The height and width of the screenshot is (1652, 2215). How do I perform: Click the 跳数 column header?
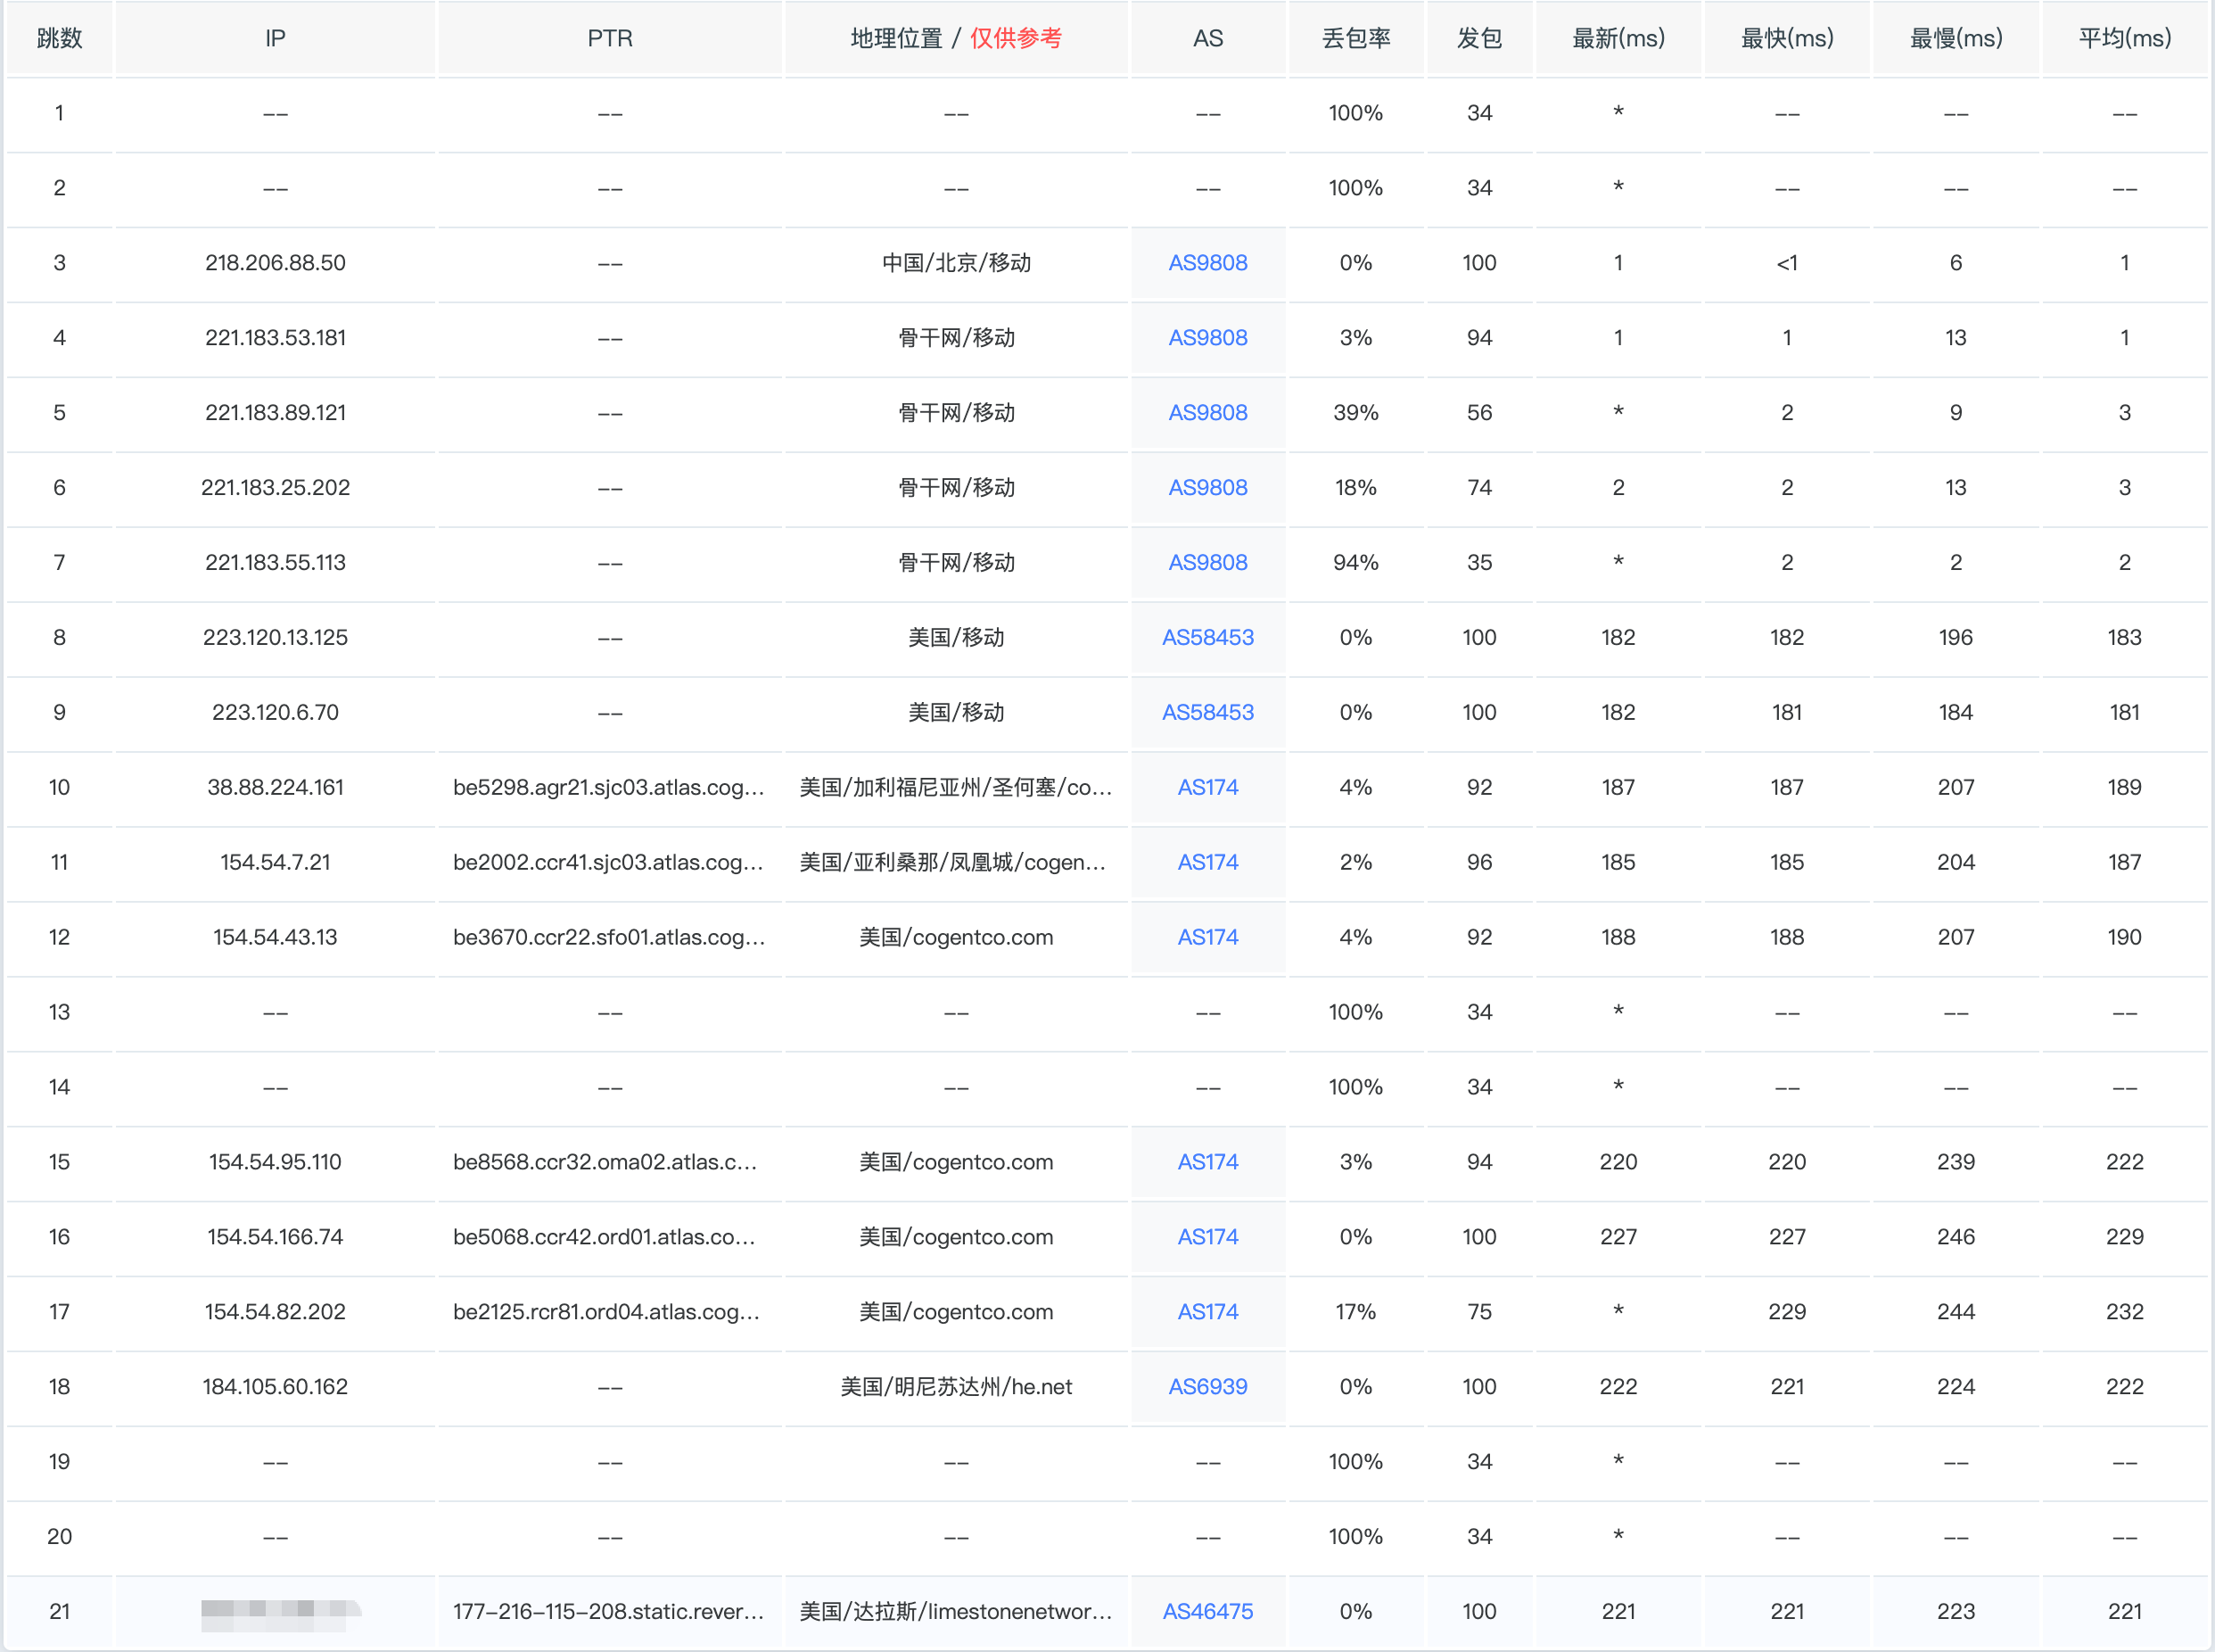coord(59,39)
